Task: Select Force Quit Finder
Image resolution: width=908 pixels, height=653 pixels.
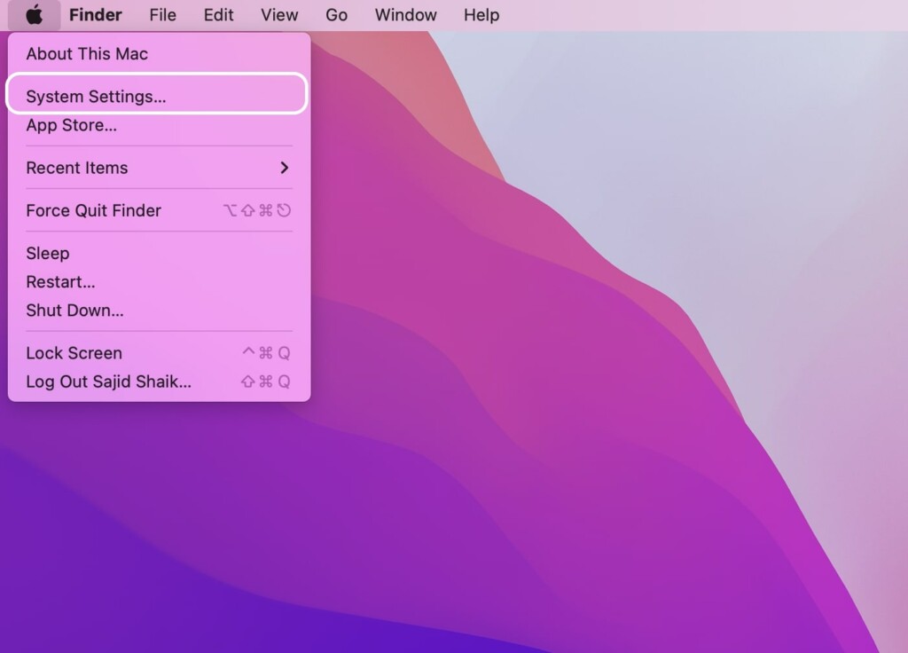Action: (160, 210)
